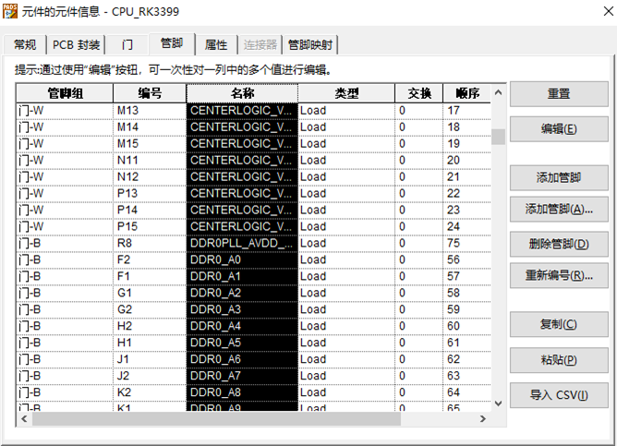This screenshot has width=617, height=446.
Task: Select pin number cell N12
Action: [x=150, y=176]
